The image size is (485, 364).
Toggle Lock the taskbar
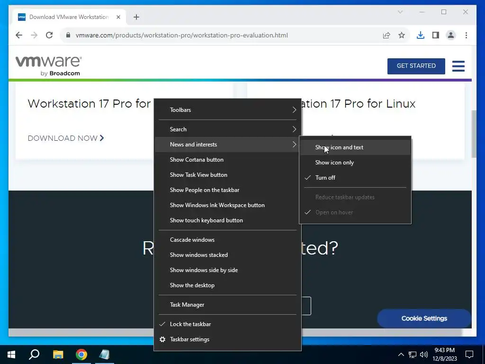[x=228, y=324]
